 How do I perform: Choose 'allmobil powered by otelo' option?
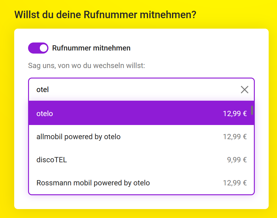pyautogui.click(x=78, y=137)
